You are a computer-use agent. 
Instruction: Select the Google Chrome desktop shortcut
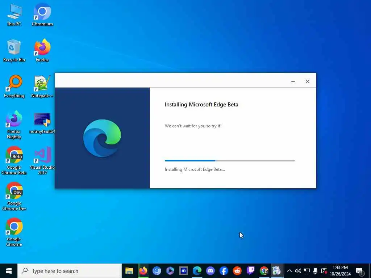click(x=14, y=232)
